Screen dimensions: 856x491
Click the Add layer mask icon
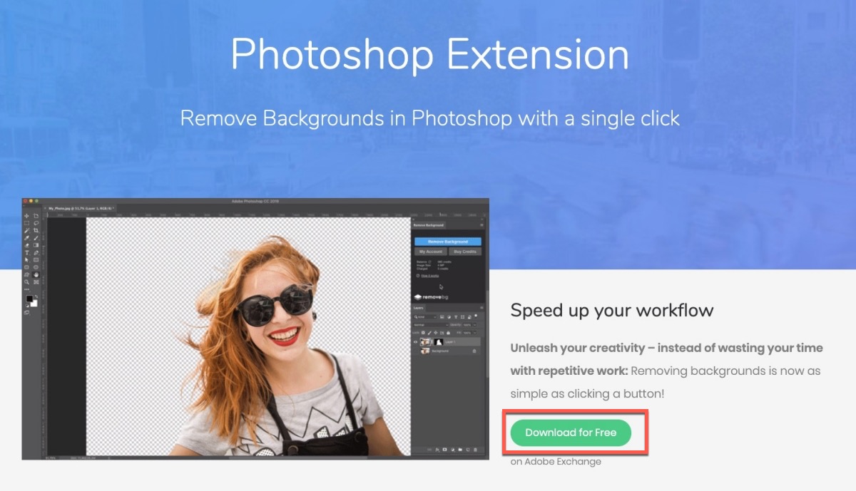(x=444, y=450)
